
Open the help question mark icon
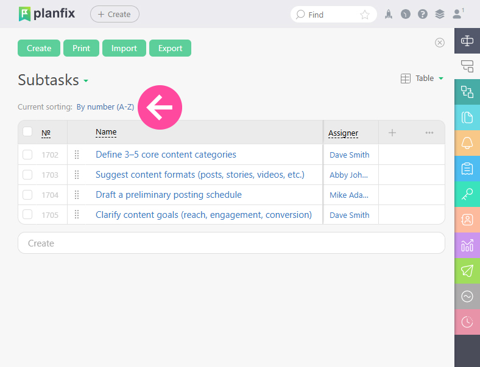[423, 15]
